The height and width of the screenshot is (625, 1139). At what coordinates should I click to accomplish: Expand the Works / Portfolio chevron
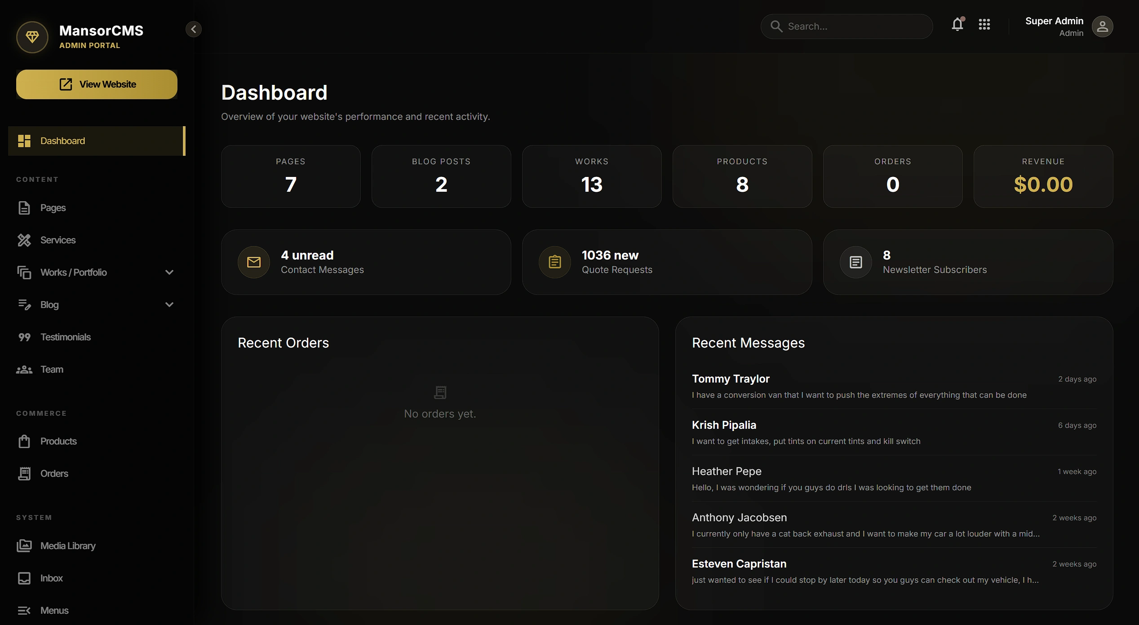169,273
